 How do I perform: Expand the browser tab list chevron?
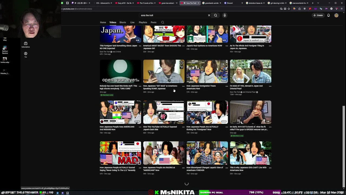coord(318,3)
